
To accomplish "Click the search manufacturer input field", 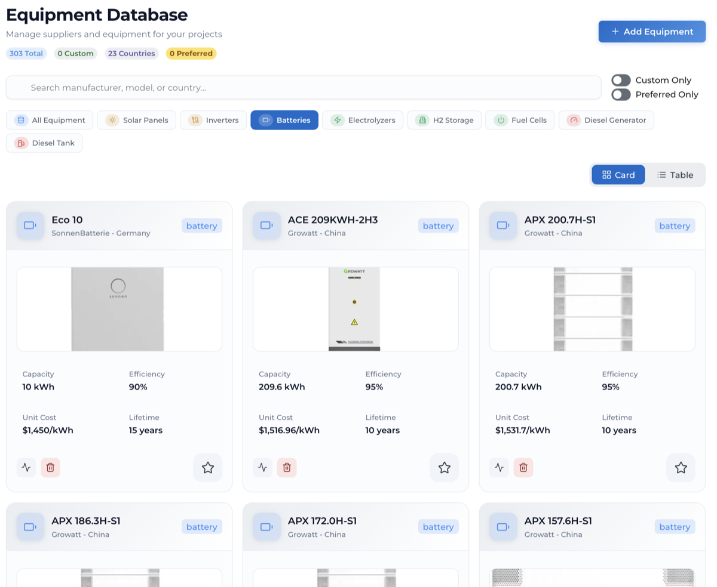I will [x=304, y=88].
